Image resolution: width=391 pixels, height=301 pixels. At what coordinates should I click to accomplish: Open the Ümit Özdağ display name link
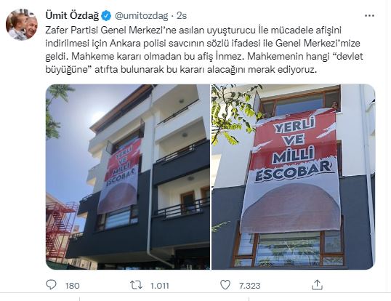click(73, 16)
